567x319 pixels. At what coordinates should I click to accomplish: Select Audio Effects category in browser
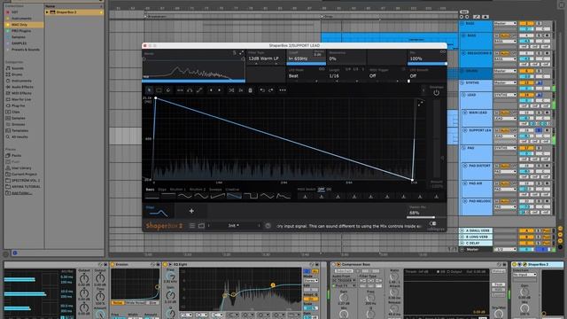click(x=22, y=87)
